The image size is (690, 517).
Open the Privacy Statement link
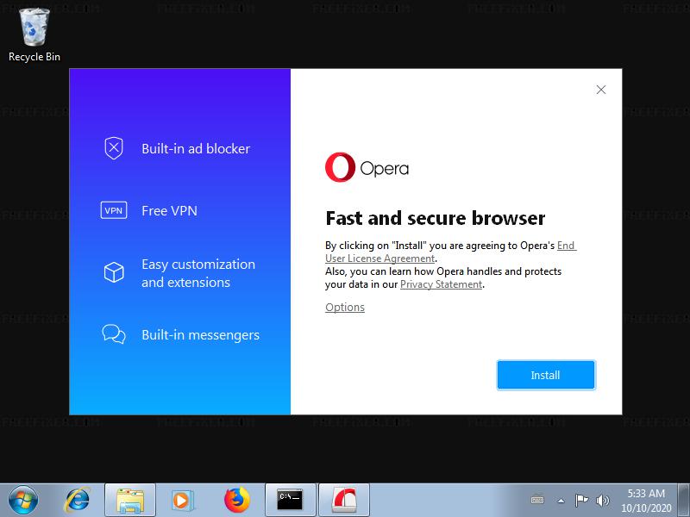[441, 284]
